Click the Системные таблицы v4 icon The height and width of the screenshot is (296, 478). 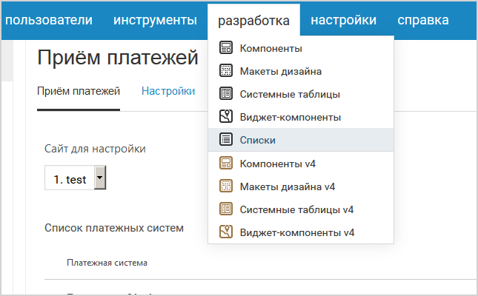tap(227, 209)
